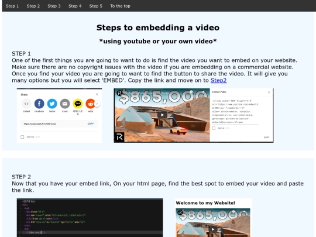The width and height of the screenshot is (316, 237).
Task: Click the Facebook share icon
Action: coord(39,104)
